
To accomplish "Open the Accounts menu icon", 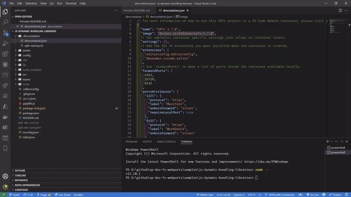I will pos(5,176).
